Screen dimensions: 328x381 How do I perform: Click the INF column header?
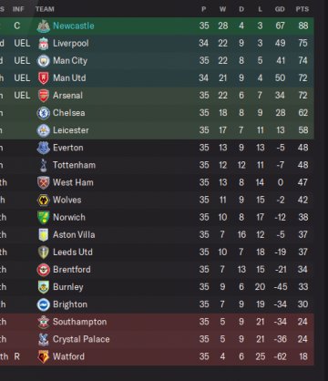(18, 9)
